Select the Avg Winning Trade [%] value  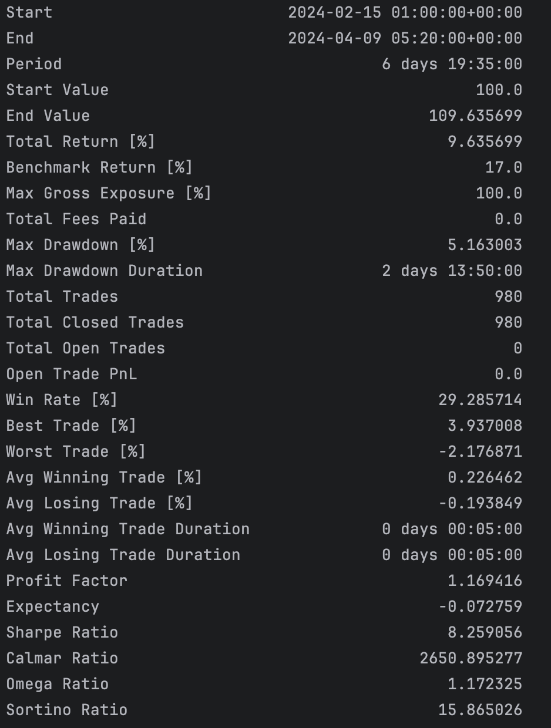point(485,477)
